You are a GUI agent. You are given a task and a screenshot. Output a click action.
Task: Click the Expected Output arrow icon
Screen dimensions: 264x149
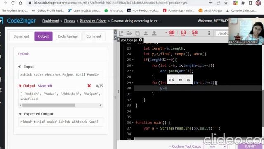pos(20,114)
